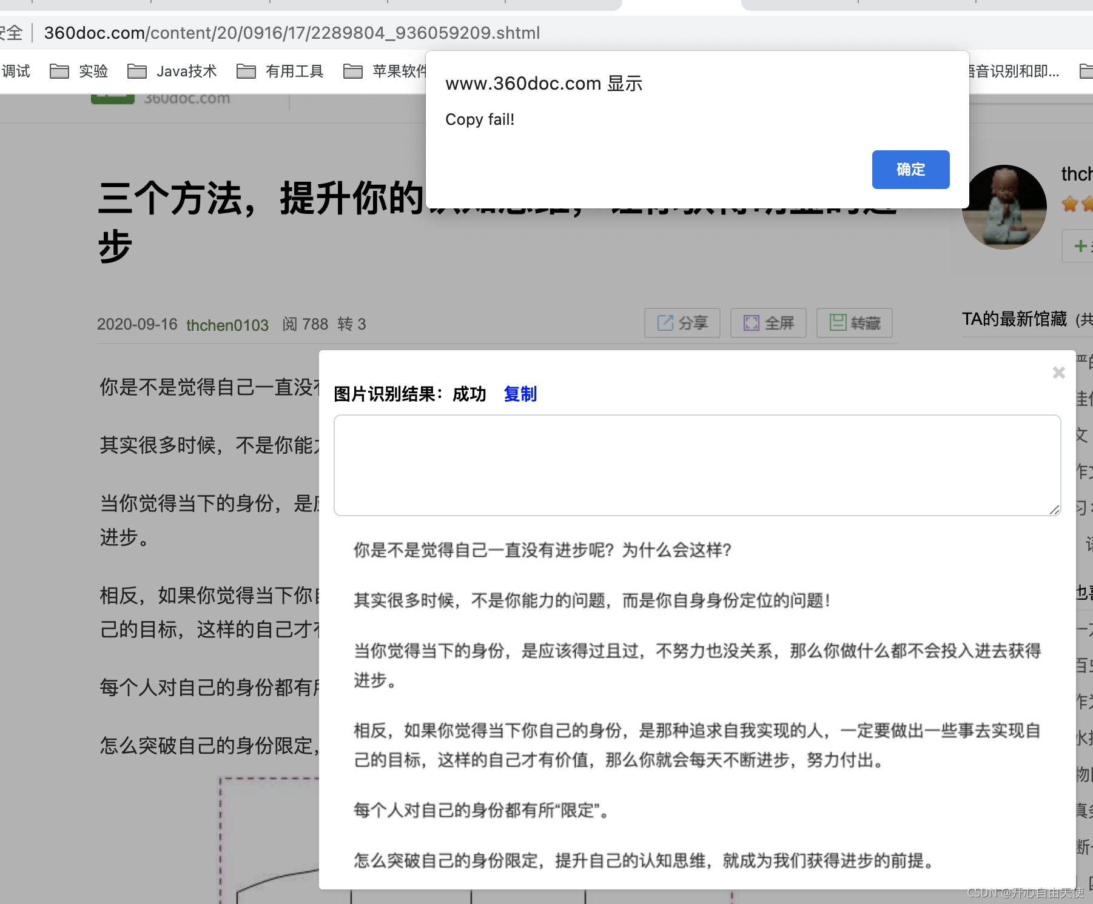Click the www.360doc.com 显示 alert heading
Viewport: 1093px width, 904px height.
[543, 83]
